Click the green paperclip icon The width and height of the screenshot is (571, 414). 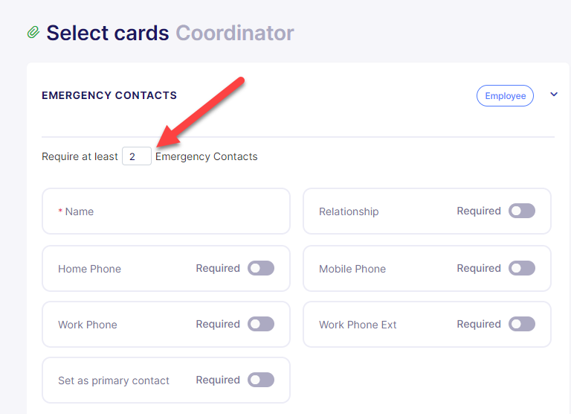[x=33, y=32]
